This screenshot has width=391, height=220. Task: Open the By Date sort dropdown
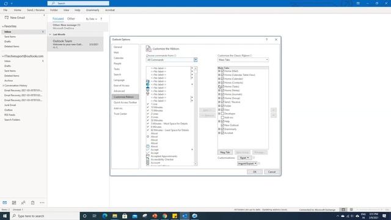(x=91, y=19)
